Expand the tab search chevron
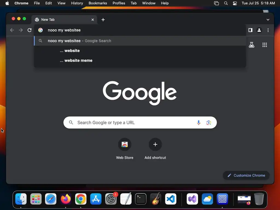 tap(268, 20)
